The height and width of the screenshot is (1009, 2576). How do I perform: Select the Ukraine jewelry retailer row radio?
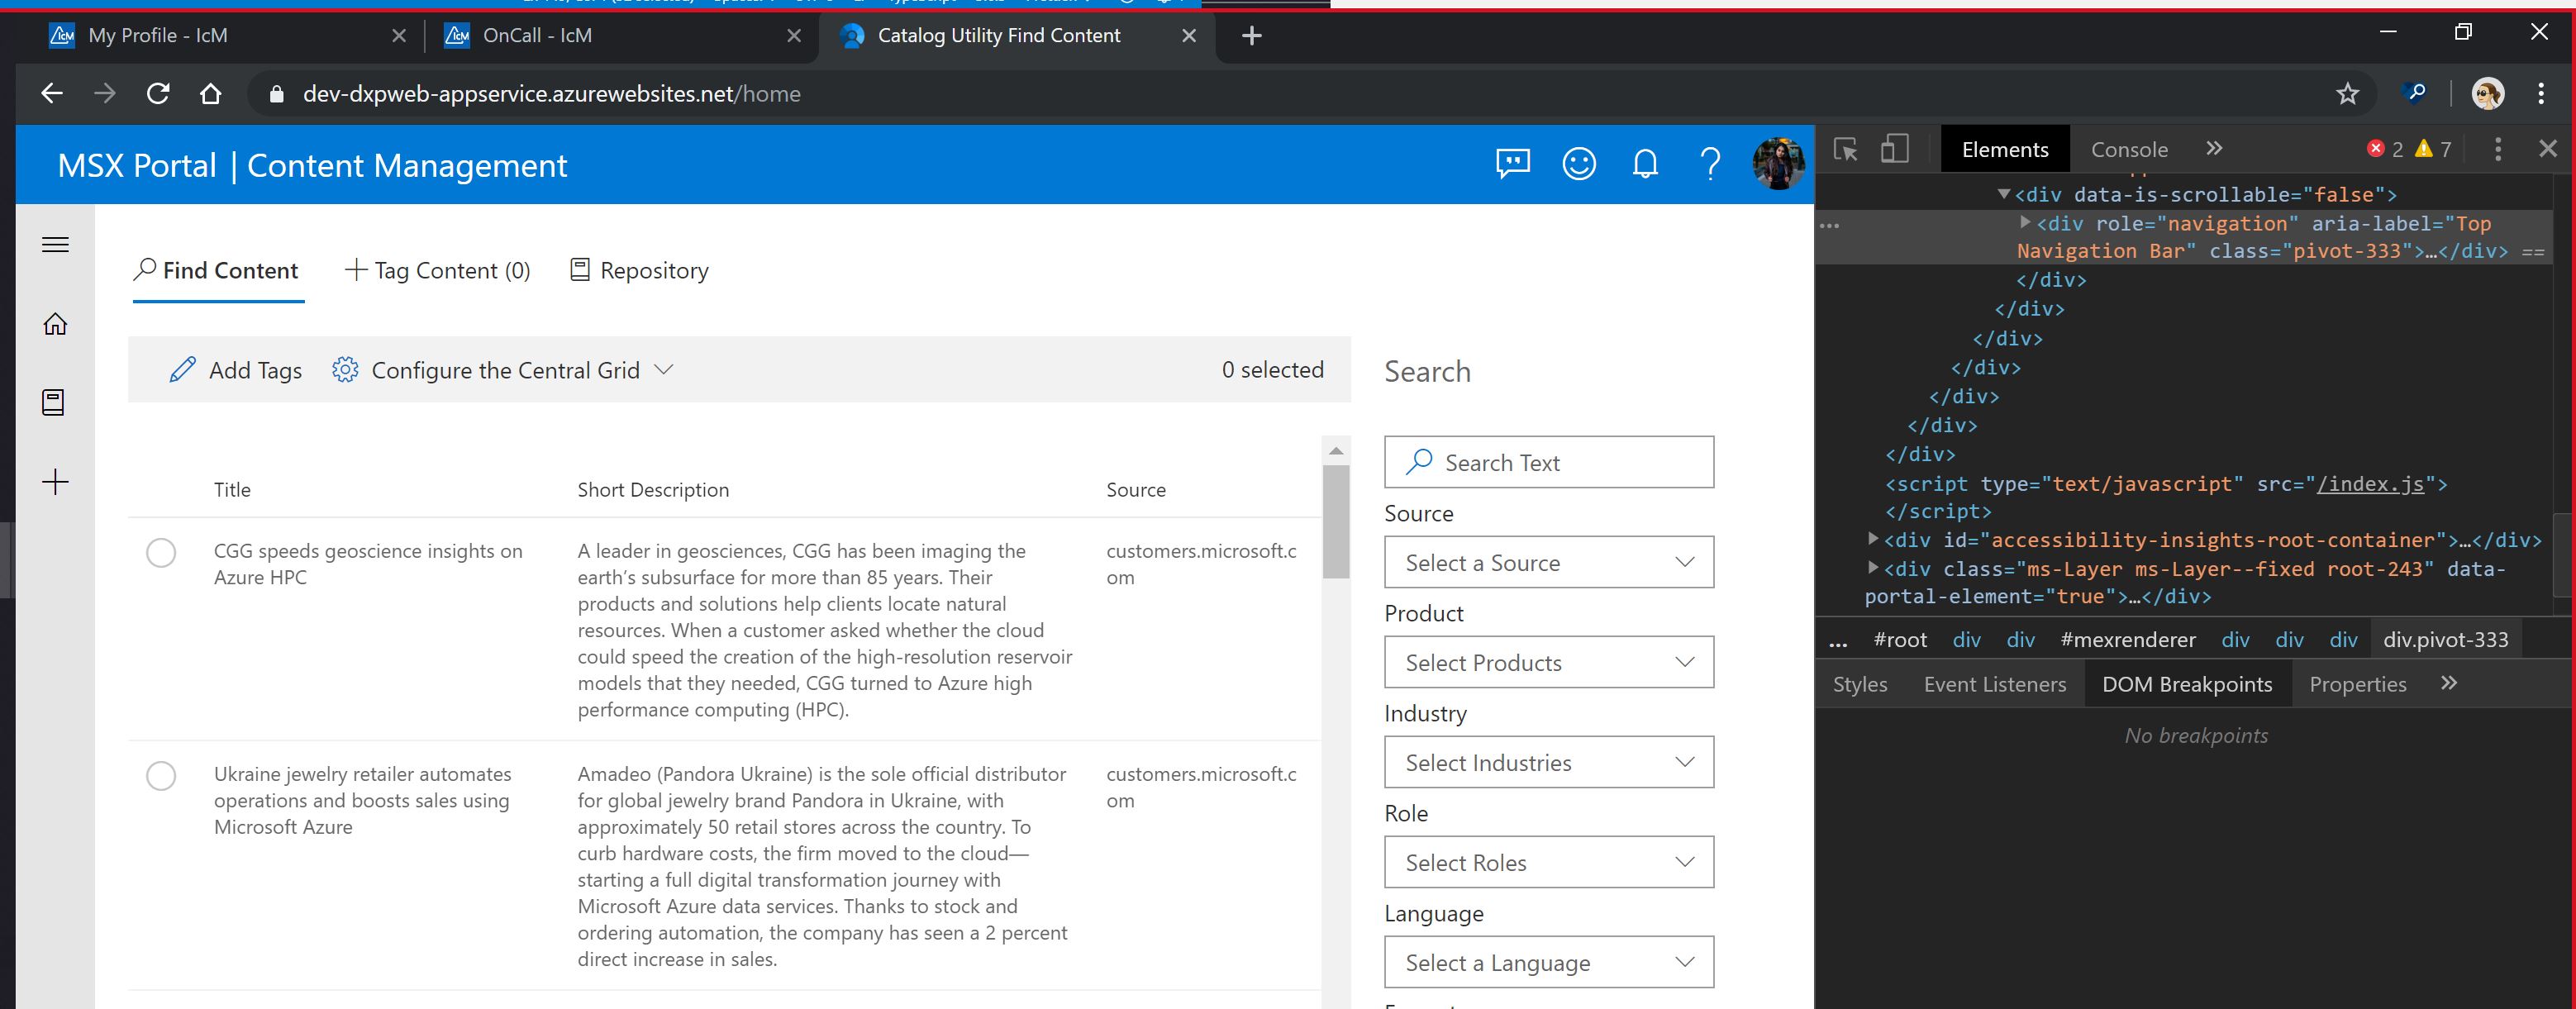(x=161, y=776)
